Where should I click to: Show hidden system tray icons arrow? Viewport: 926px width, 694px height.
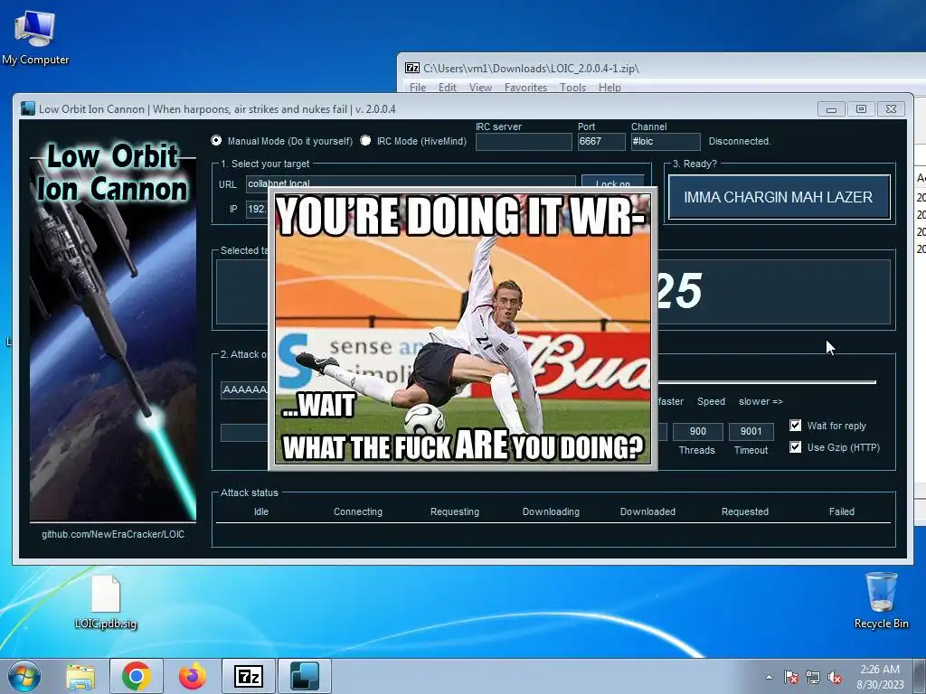(769, 678)
